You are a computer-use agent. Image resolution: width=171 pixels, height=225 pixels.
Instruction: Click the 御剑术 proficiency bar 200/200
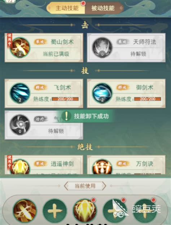coord(148,99)
